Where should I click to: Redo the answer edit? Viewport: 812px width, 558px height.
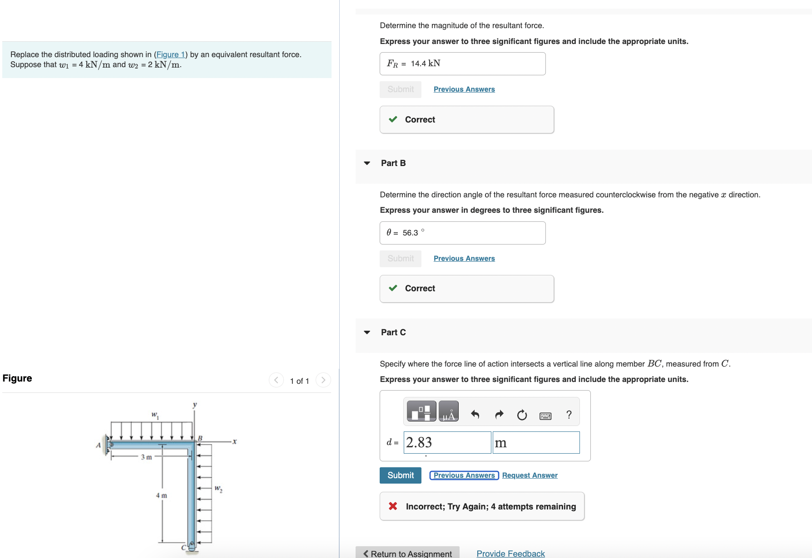click(x=499, y=414)
